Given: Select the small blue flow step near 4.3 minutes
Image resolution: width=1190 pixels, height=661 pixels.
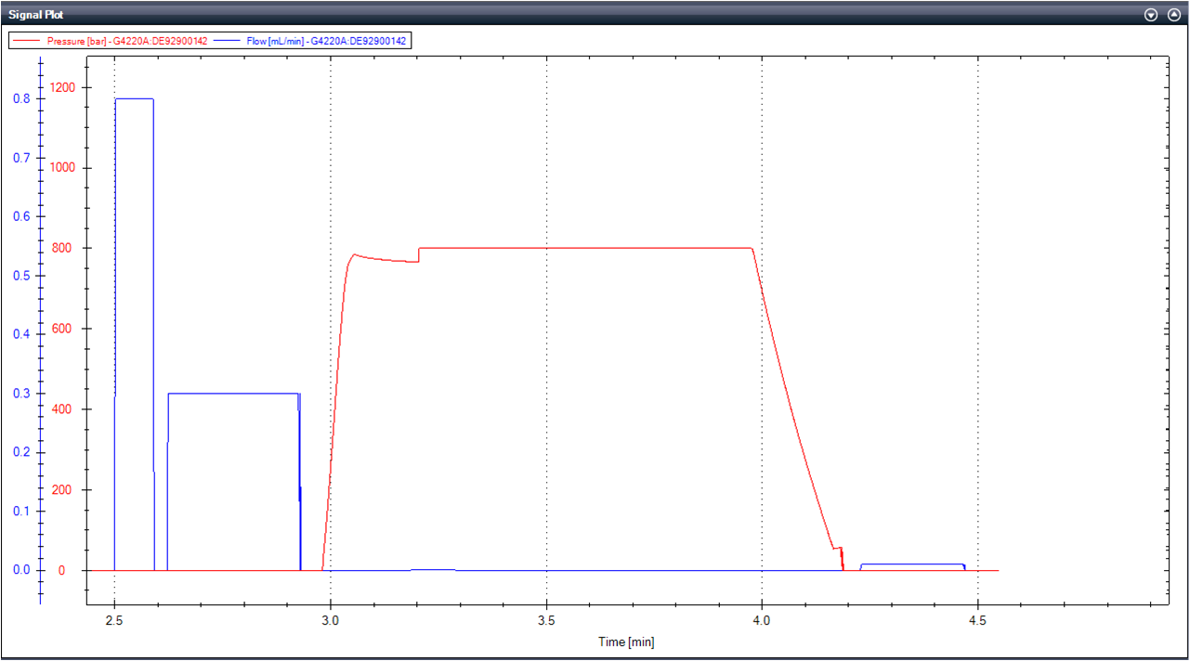Looking at the screenshot, I should tap(910, 564).
